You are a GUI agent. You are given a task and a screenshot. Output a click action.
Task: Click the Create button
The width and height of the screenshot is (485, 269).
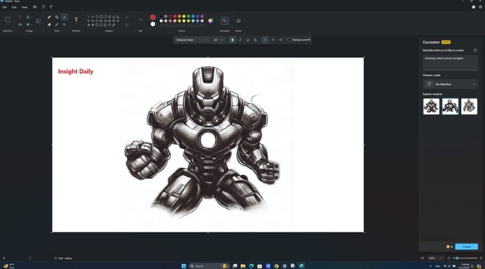pos(466,247)
